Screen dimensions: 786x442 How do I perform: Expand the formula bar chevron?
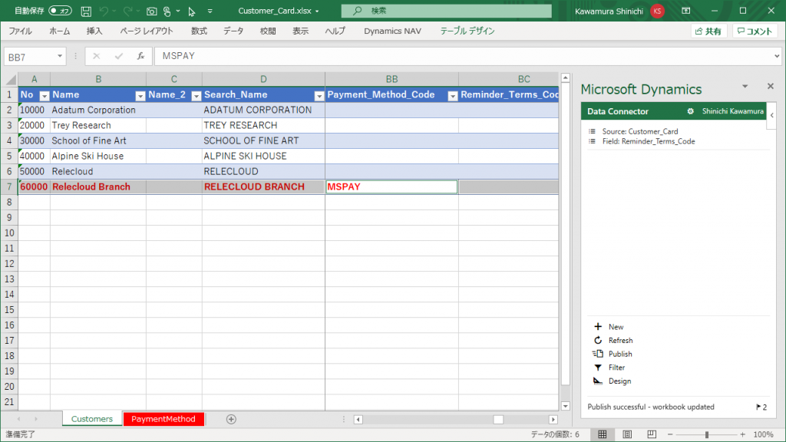tap(777, 56)
